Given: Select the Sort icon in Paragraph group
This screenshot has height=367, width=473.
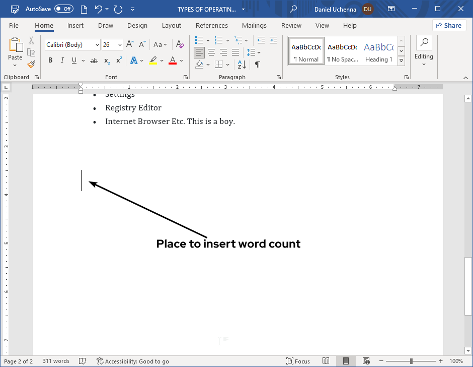Looking at the screenshot, I should [241, 65].
